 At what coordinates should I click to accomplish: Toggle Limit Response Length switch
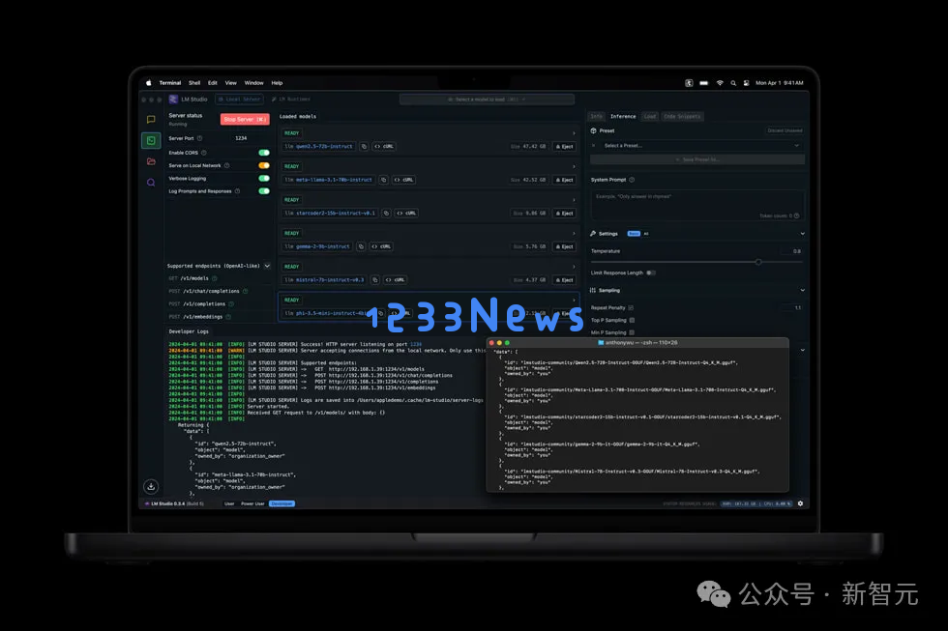[650, 272]
